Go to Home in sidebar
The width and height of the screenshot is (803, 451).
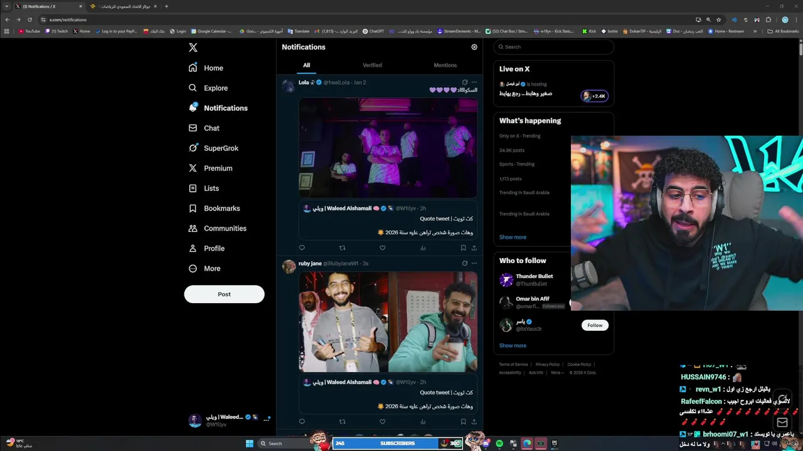tap(206, 68)
